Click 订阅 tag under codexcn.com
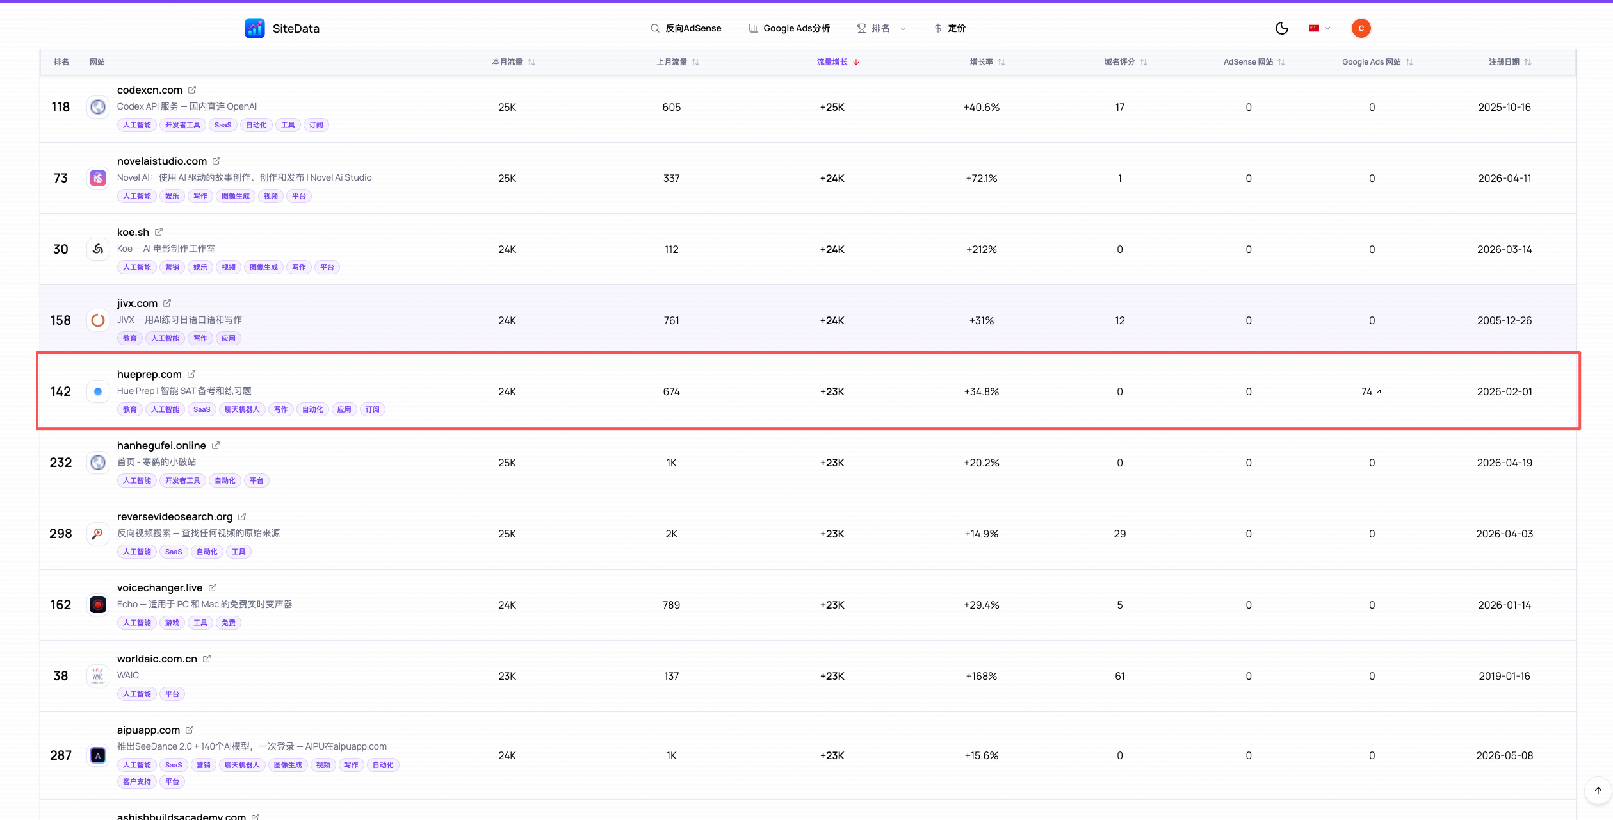Viewport: 1613px width, 820px height. [316, 125]
